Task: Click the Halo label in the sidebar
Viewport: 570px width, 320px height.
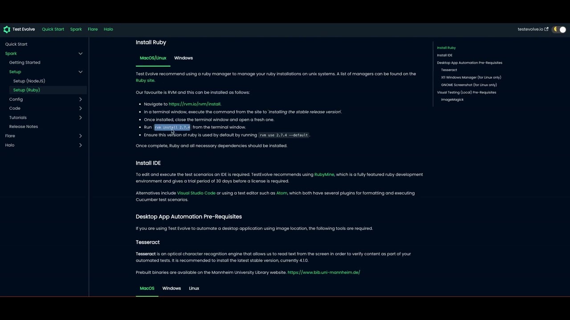Action: click(x=10, y=145)
